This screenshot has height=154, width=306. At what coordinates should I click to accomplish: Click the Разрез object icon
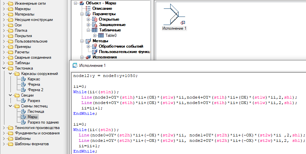coord(23,101)
